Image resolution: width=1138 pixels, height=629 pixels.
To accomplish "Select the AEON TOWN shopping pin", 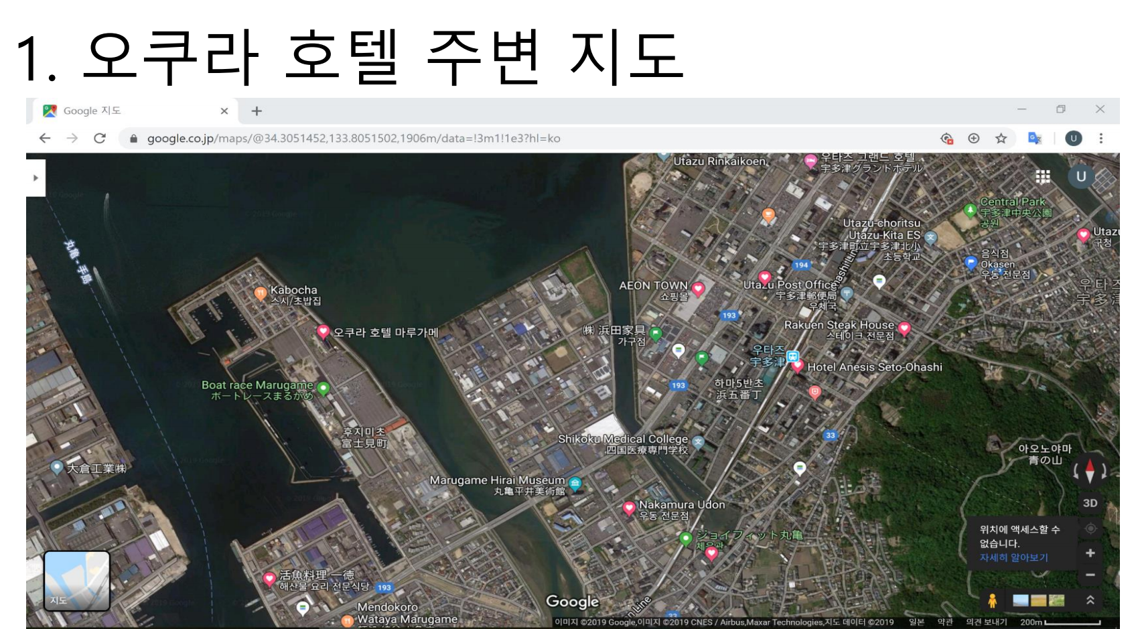I will coord(698,289).
